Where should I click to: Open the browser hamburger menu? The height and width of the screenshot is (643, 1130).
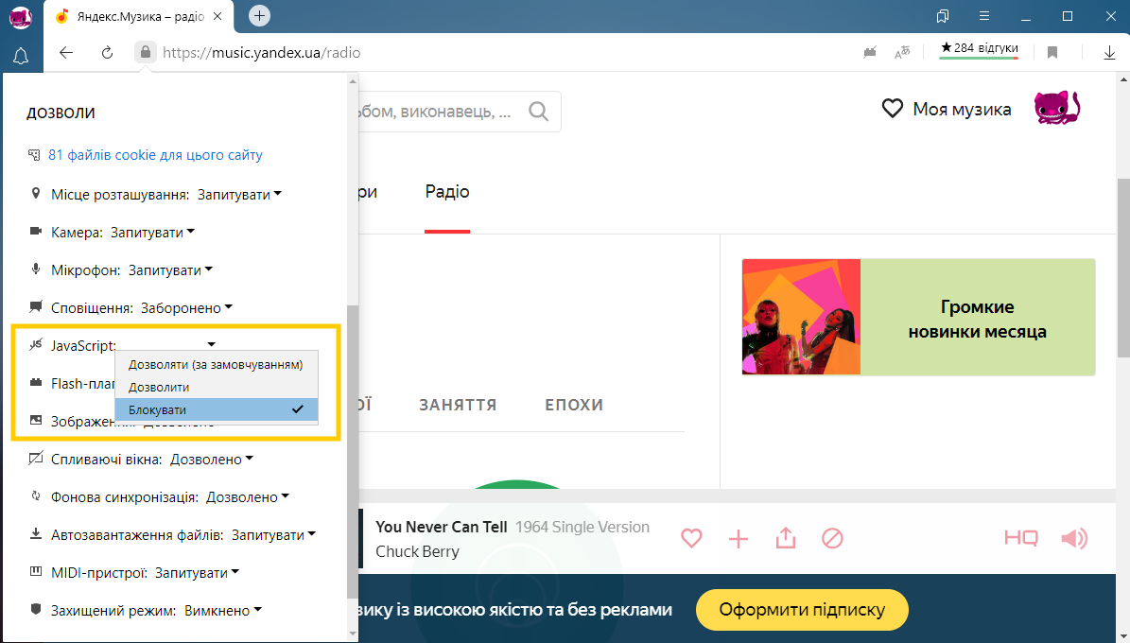point(983,16)
